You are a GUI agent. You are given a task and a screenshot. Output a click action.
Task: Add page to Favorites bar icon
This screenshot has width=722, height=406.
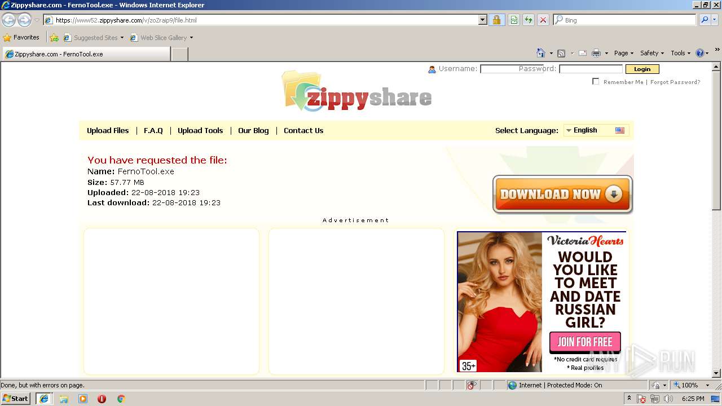(x=54, y=38)
